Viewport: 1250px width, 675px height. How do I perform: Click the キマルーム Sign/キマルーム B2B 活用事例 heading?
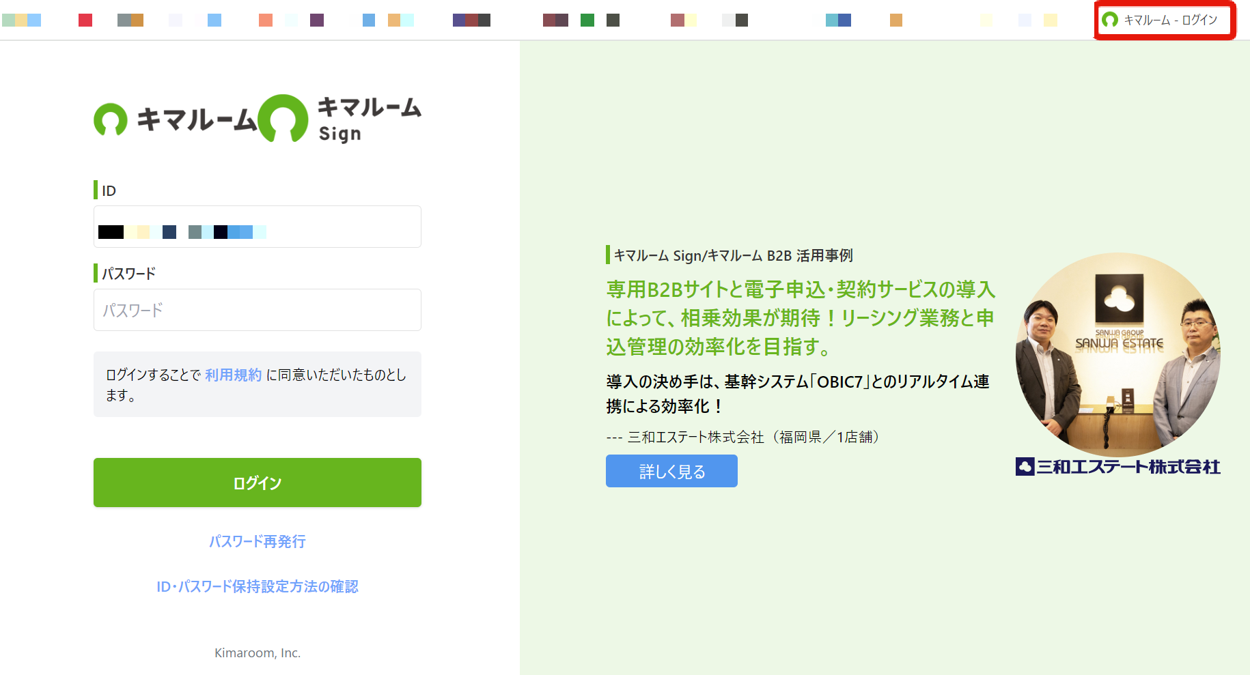(734, 255)
